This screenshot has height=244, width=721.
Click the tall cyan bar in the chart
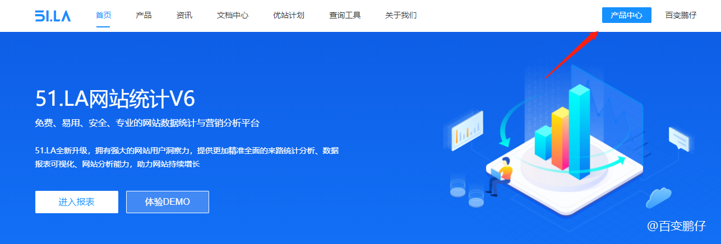coord(579,130)
